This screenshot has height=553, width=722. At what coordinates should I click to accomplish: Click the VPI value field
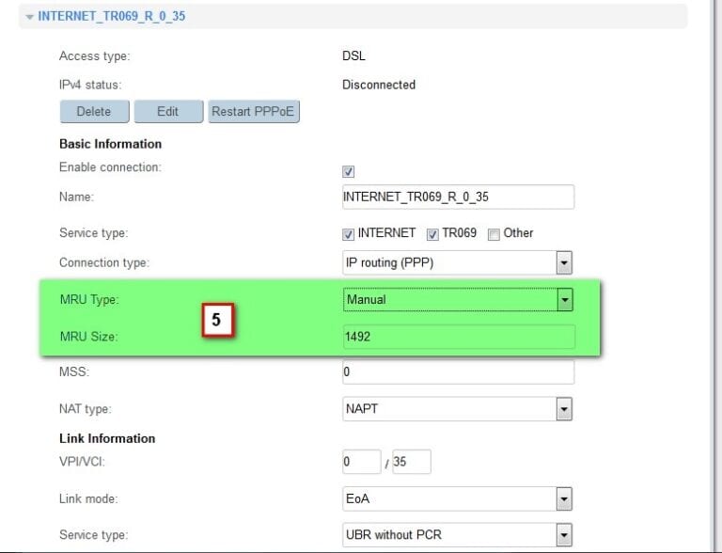(361, 462)
